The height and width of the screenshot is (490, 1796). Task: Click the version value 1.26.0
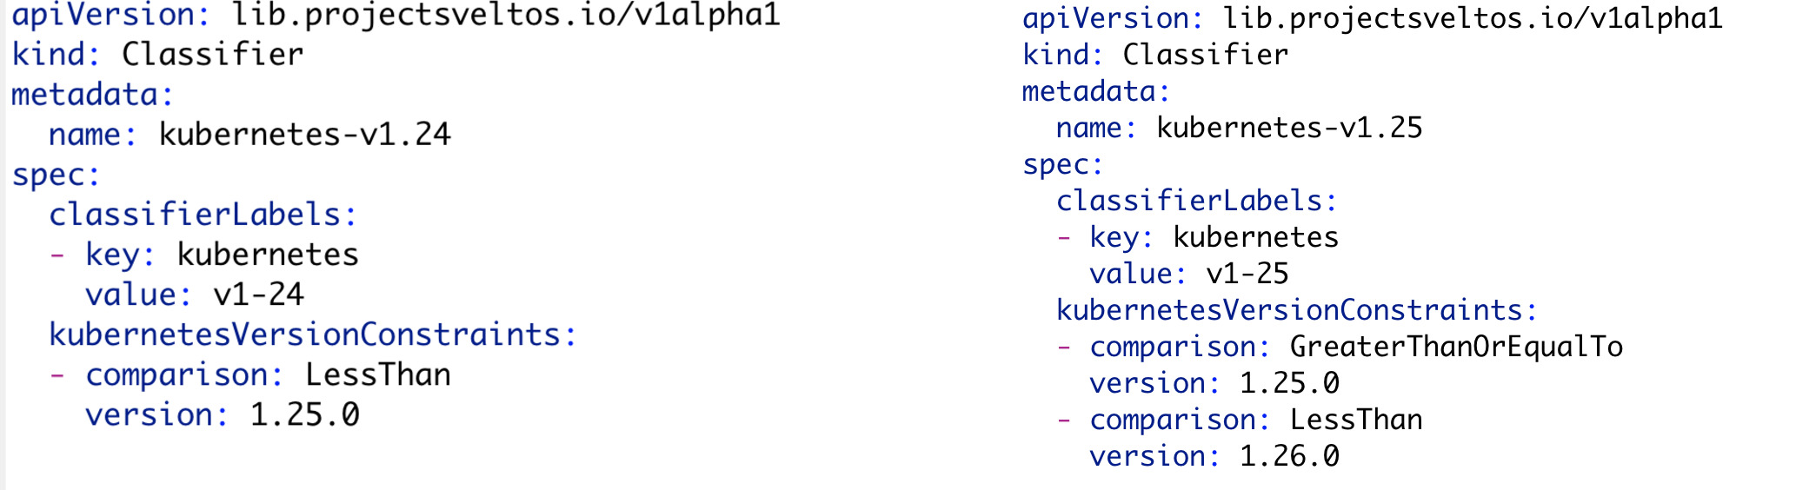click(x=1289, y=456)
